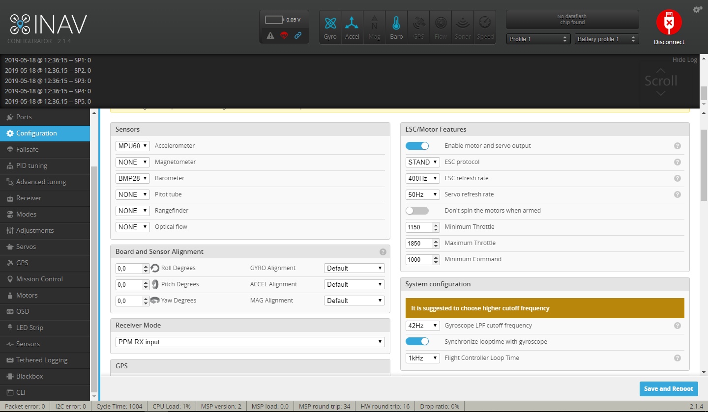
Task: Open the Gyroscope LPF cutoff frequency dropdown
Action: (422, 326)
